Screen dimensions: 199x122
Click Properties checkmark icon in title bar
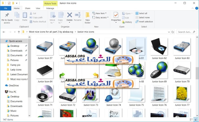[x=9, y=3]
